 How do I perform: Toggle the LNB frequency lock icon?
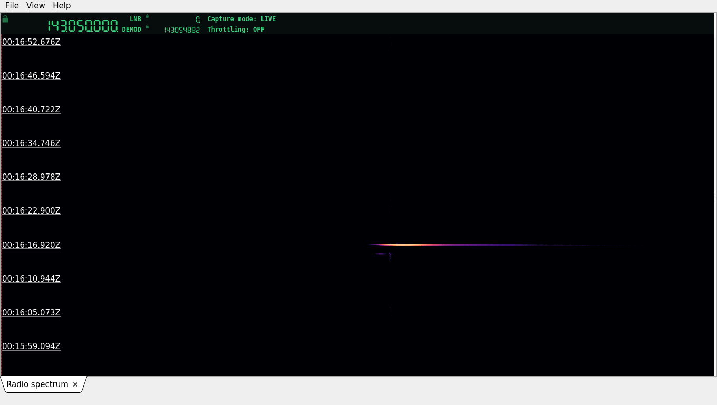pyautogui.click(x=147, y=16)
